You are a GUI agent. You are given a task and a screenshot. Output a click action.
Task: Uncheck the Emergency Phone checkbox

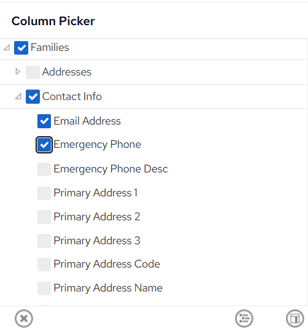(44, 145)
